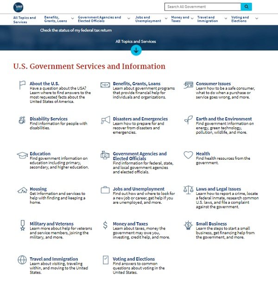Click the dollar sign icon for Money and Taxes
The width and height of the screenshot is (278, 293).
coord(105,225)
